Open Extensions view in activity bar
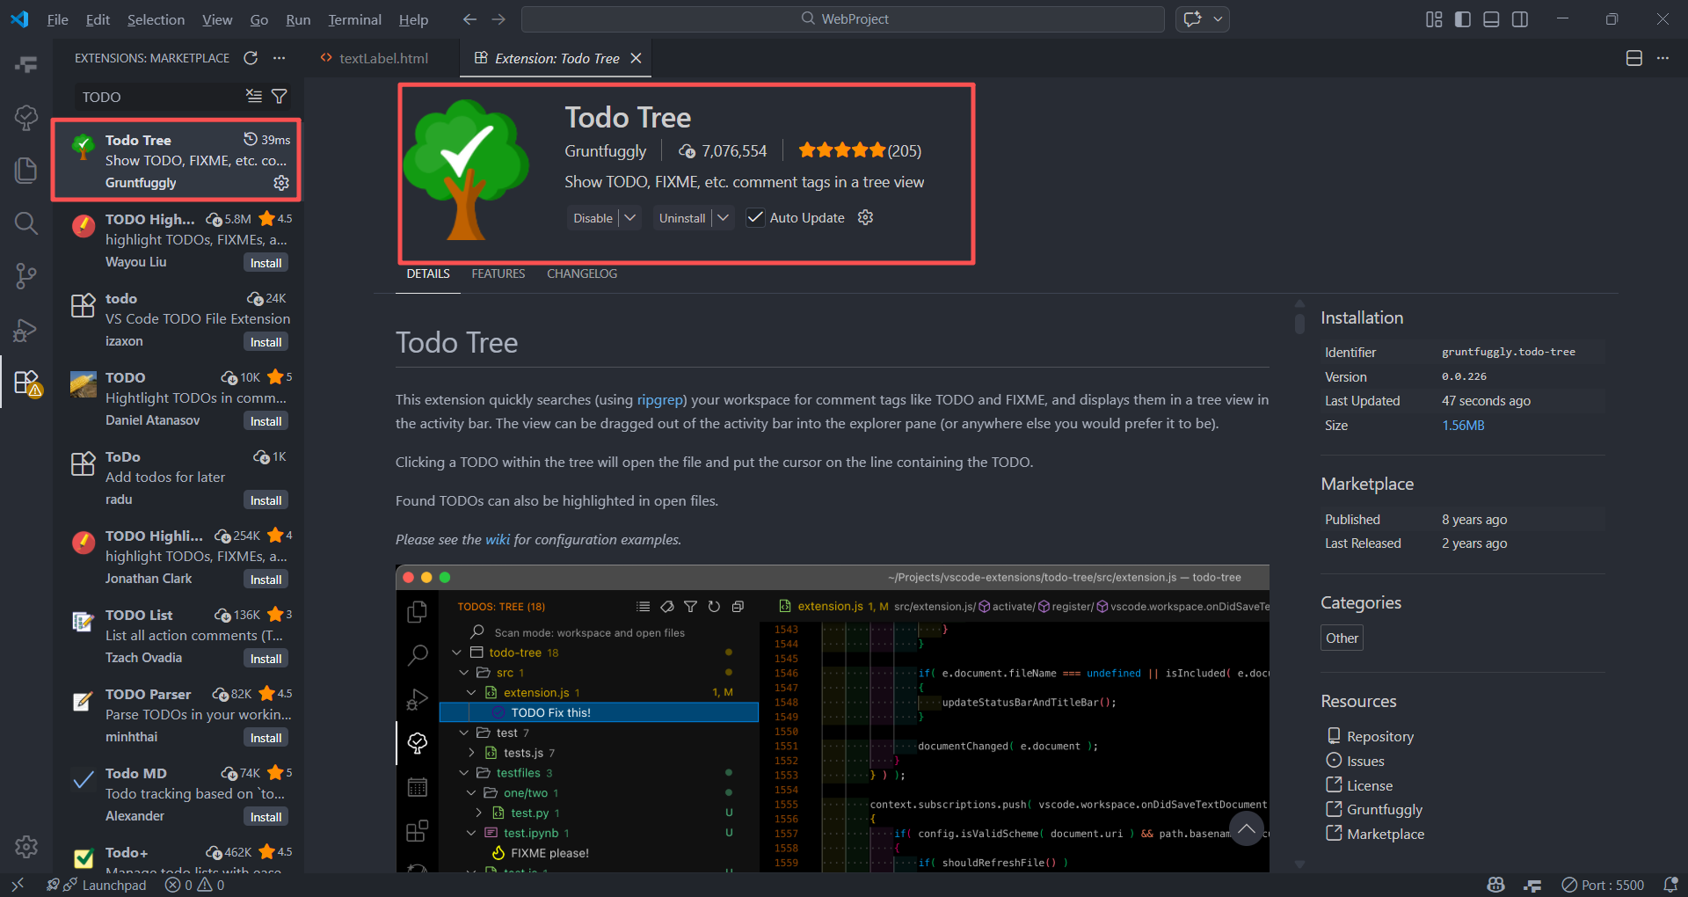 coord(26,383)
